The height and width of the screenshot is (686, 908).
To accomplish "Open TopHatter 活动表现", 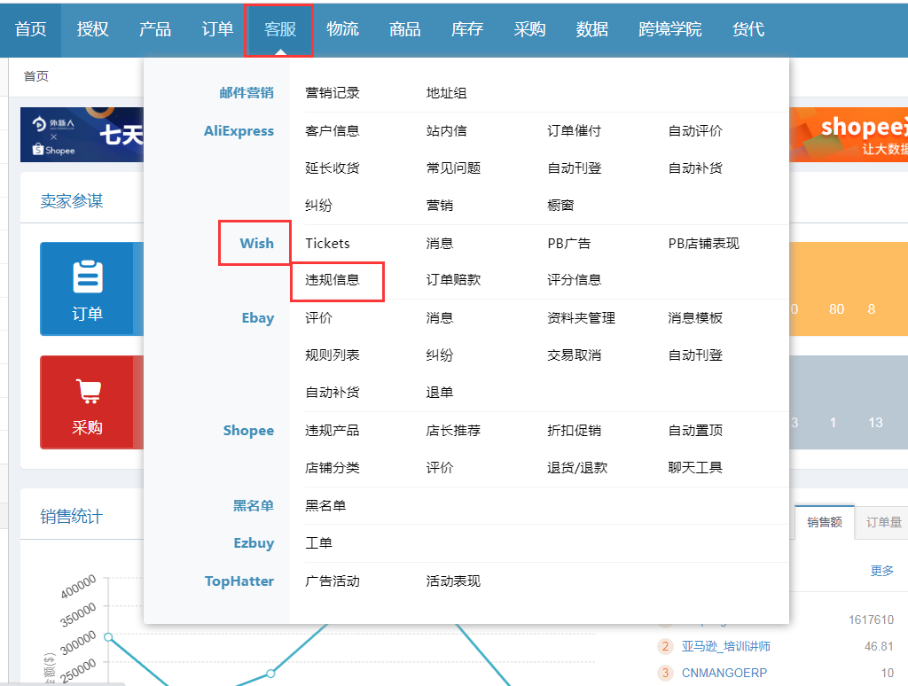I will pyautogui.click(x=453, y=581).
